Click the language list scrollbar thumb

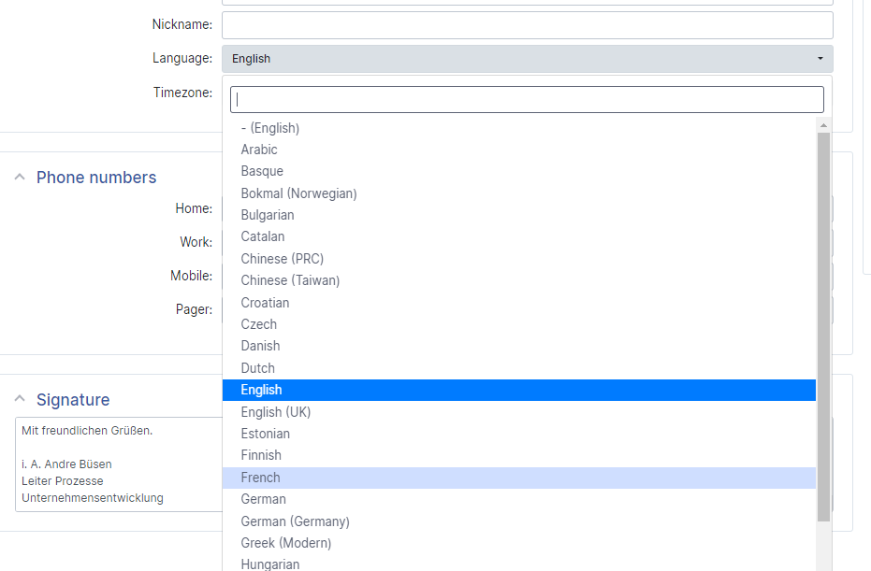click(x=823, y=327)
